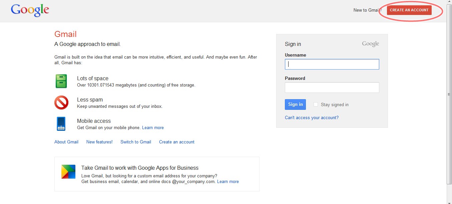
Task: Click Keep unwanted messages out text
Action: point(120,106)
